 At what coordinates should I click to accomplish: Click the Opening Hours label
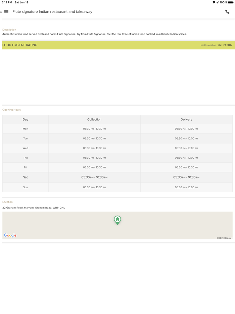point(12,110)
